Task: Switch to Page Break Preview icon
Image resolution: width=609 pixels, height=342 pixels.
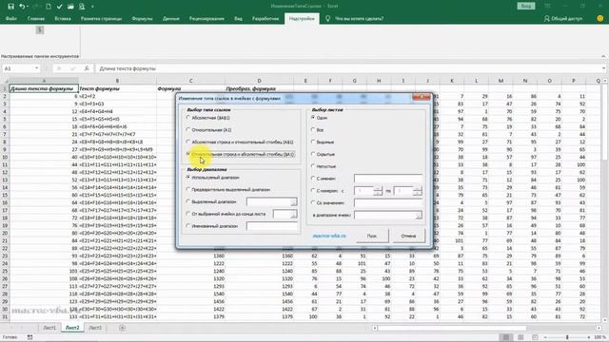Action: click(x=535, y=337)
